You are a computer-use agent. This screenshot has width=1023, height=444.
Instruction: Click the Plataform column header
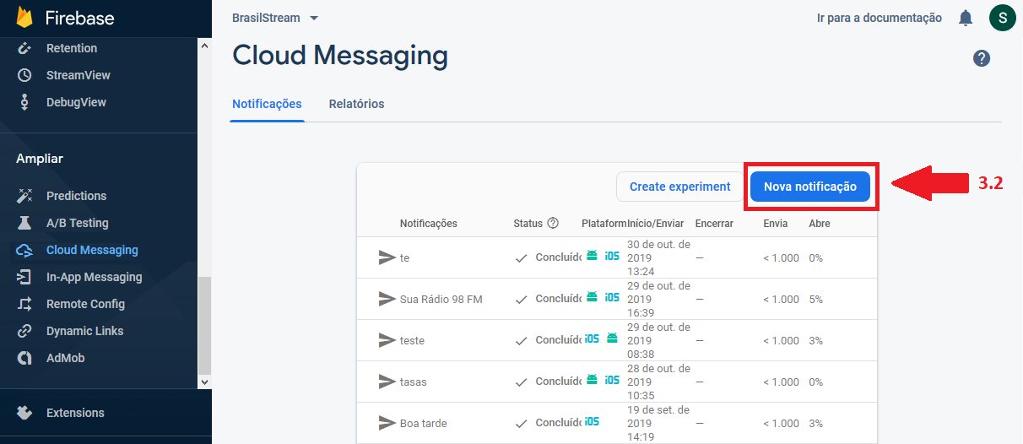coord(604,224)
